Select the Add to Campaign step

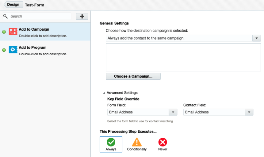tap(45, 32)
